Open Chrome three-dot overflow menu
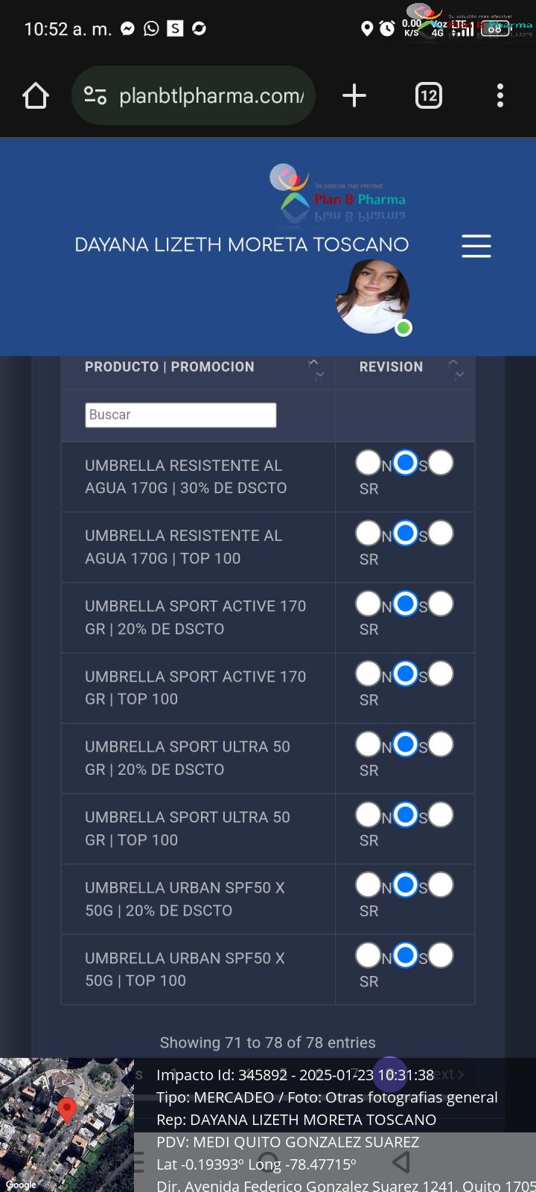 pos(500,95)
